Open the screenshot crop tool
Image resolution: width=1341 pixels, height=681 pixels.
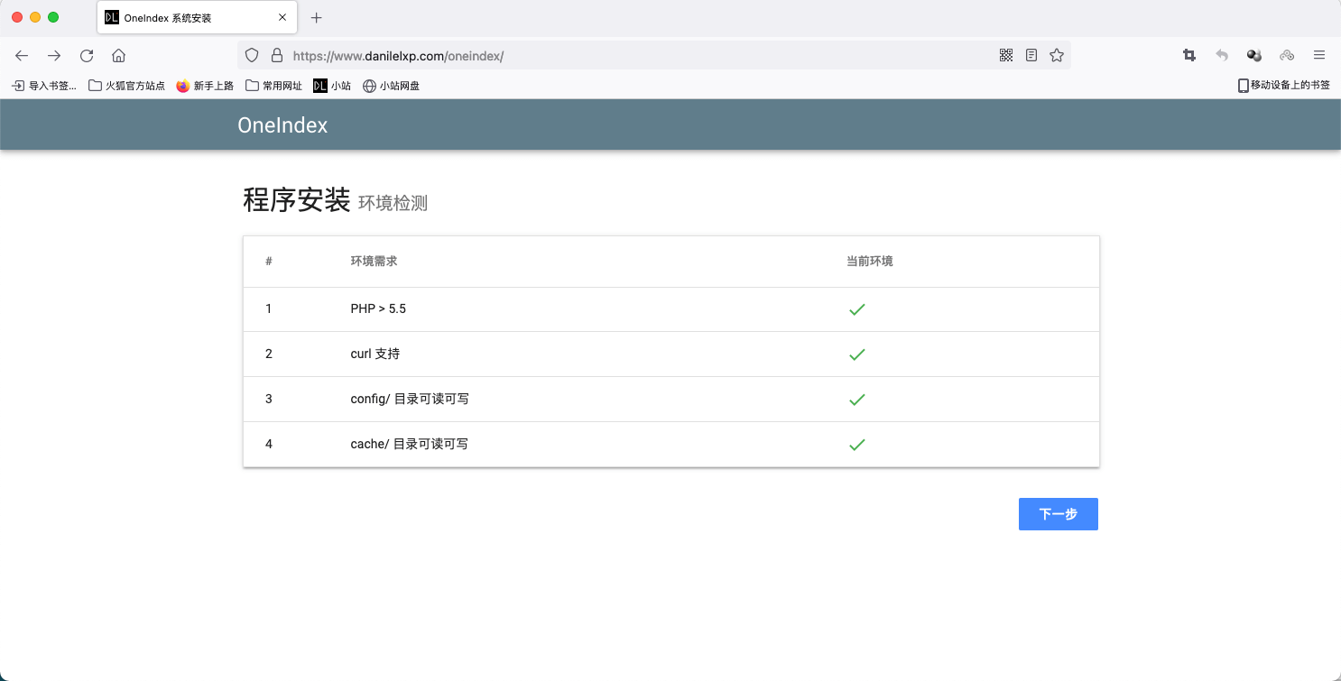pos(1189,55)
